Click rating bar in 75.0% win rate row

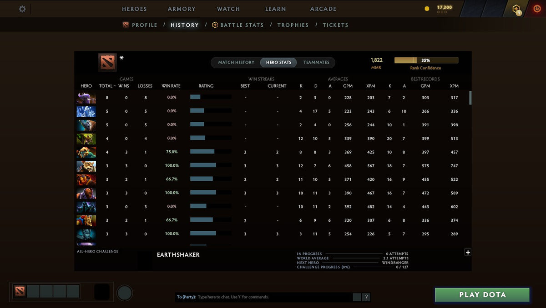[211, 151]
